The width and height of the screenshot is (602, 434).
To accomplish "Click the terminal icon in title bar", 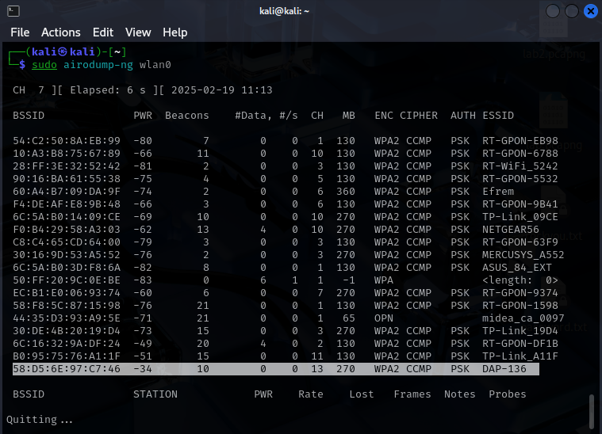I will pyautogui.click(x=13, y=11).
